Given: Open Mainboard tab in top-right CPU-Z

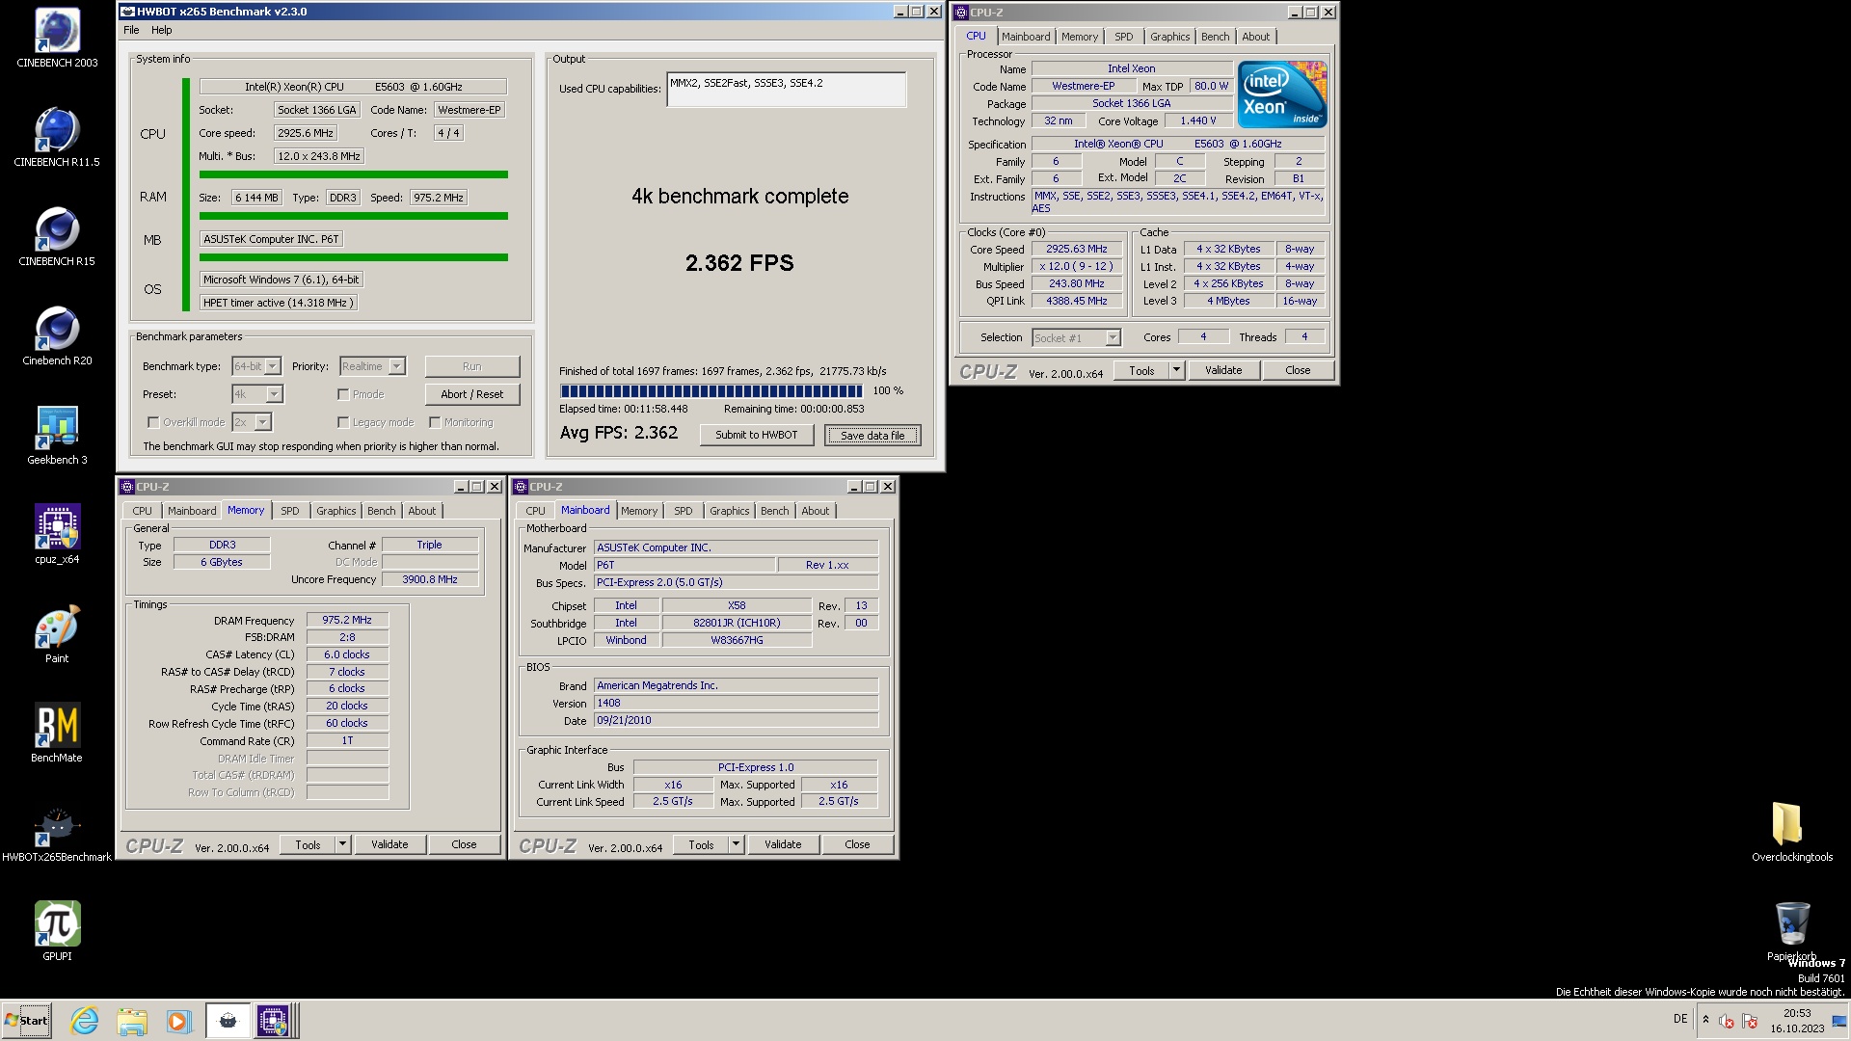Looking at the screenshot, I should click(1026, 37).
